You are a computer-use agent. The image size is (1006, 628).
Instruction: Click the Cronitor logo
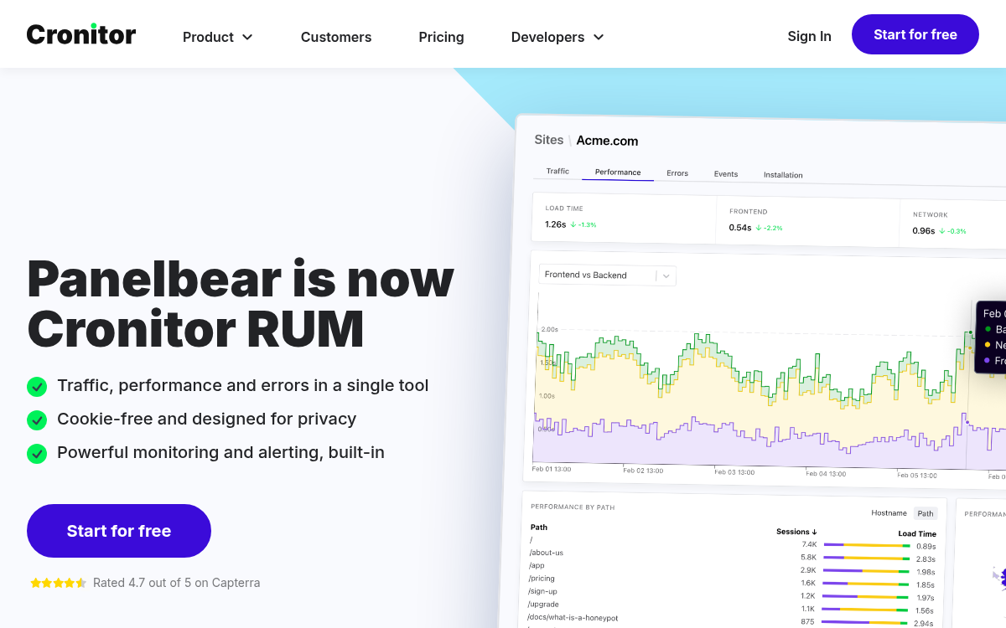coord(81,34)
